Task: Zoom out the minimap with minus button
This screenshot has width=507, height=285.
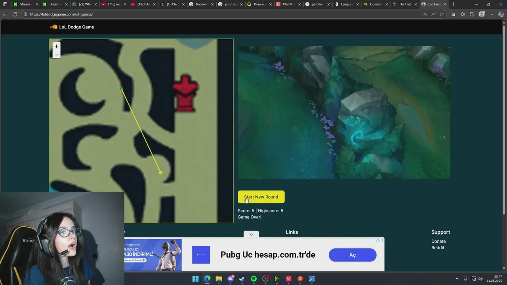Action: click(x=56, y=54)
